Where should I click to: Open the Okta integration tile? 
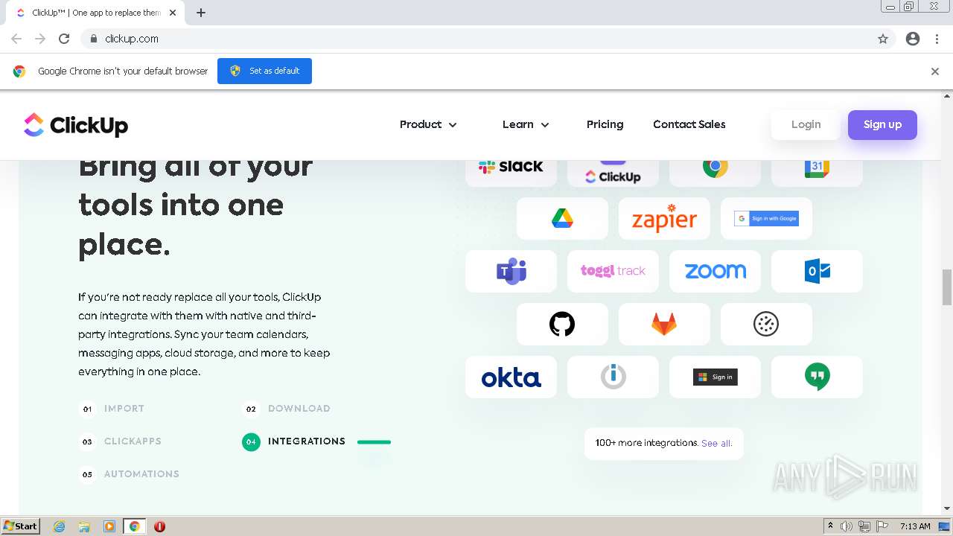click(511, 377)
